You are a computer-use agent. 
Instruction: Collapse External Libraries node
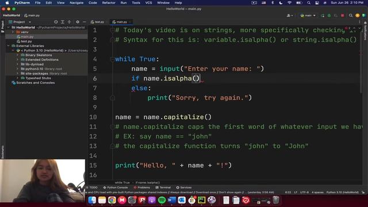pos(9,46)
